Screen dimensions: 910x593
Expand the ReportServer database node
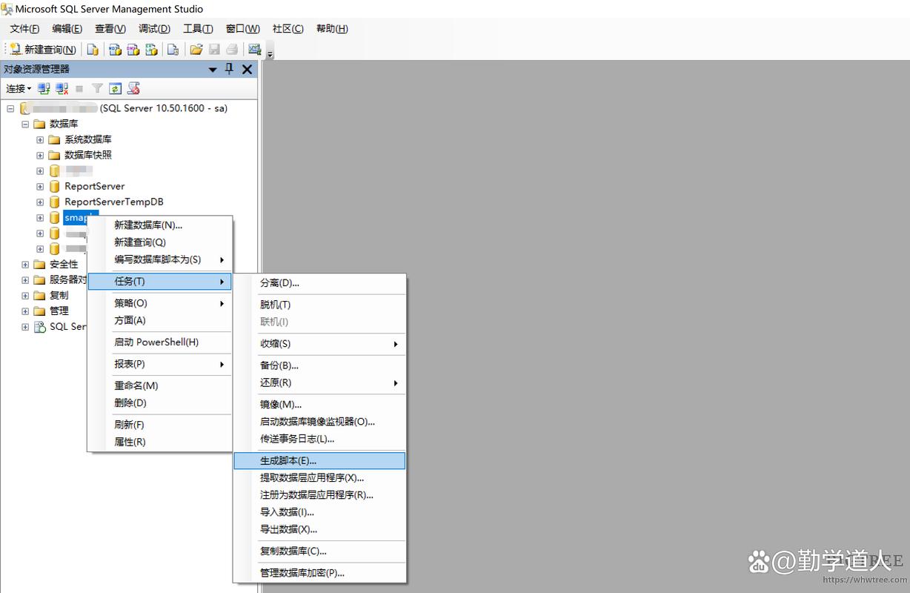click(40, 186)
